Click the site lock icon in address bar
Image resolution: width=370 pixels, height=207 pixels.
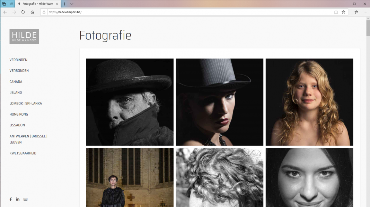[44, 12]
